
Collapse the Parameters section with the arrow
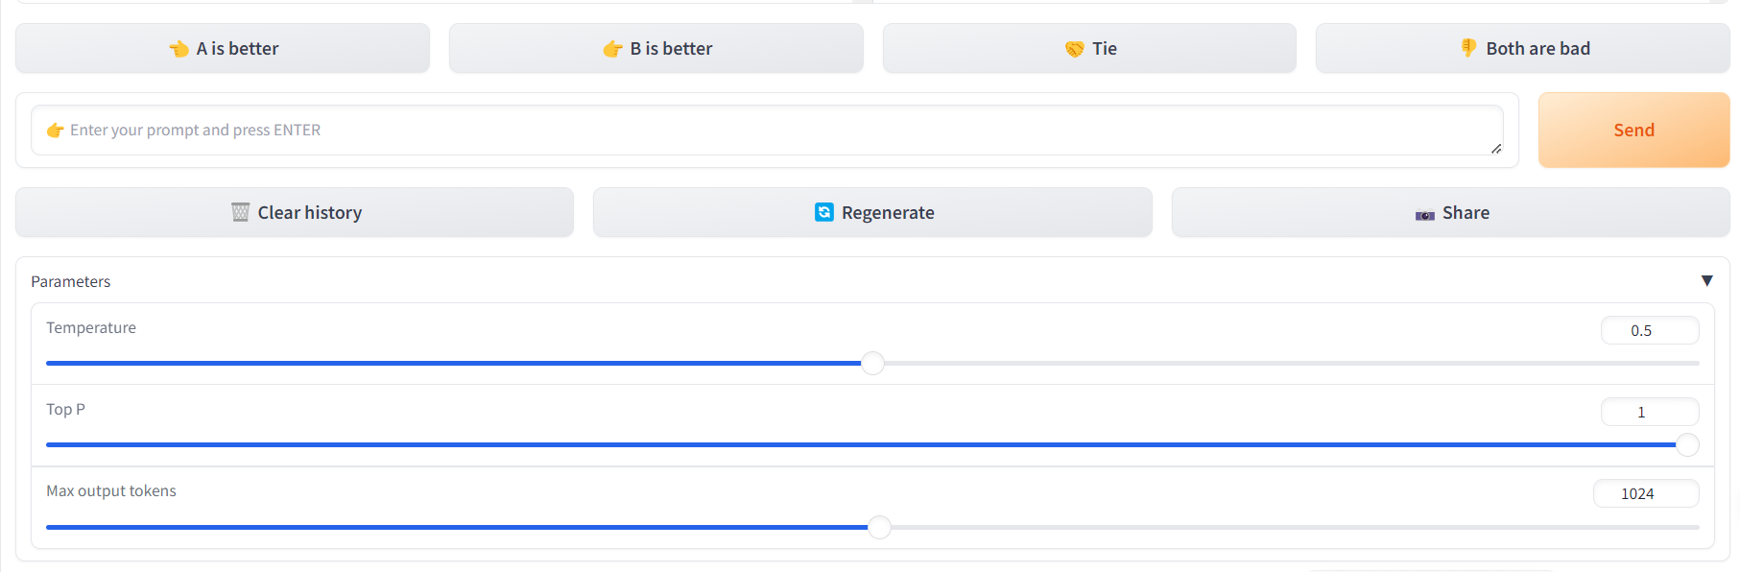(1706, 281)
